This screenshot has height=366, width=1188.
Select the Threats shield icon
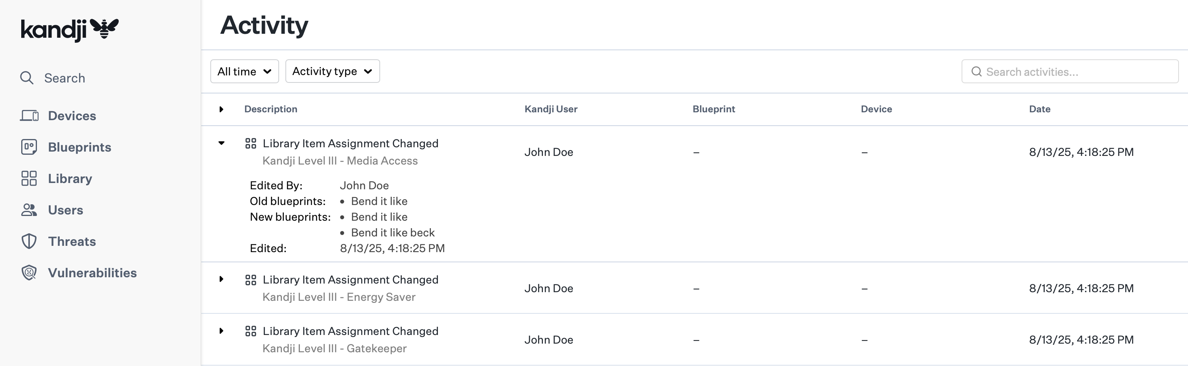29,241
